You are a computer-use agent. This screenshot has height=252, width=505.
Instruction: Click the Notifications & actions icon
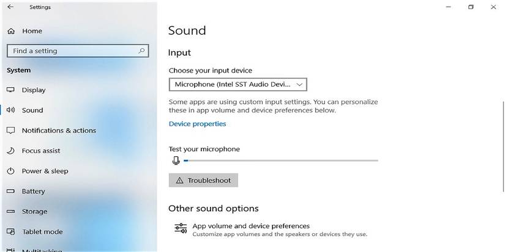pos(10,131)
